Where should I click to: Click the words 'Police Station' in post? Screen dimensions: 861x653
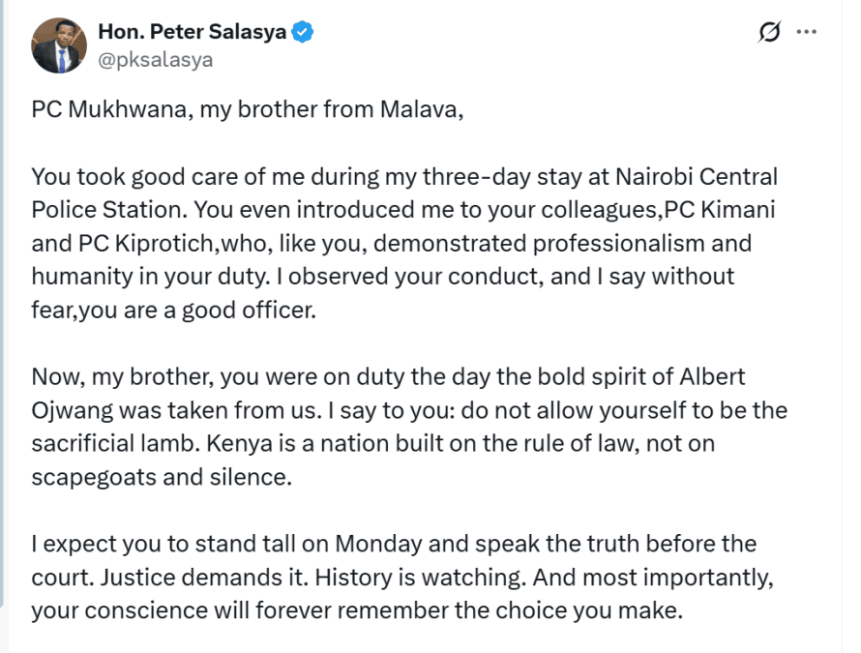pyautogui.click(x=104, y=212)
